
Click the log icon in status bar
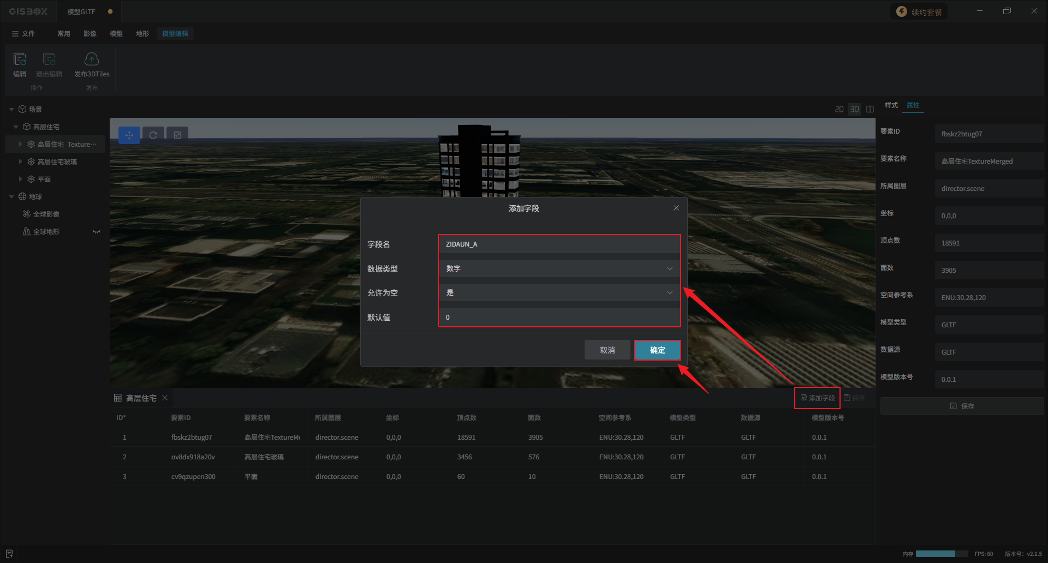coord(9,554)
